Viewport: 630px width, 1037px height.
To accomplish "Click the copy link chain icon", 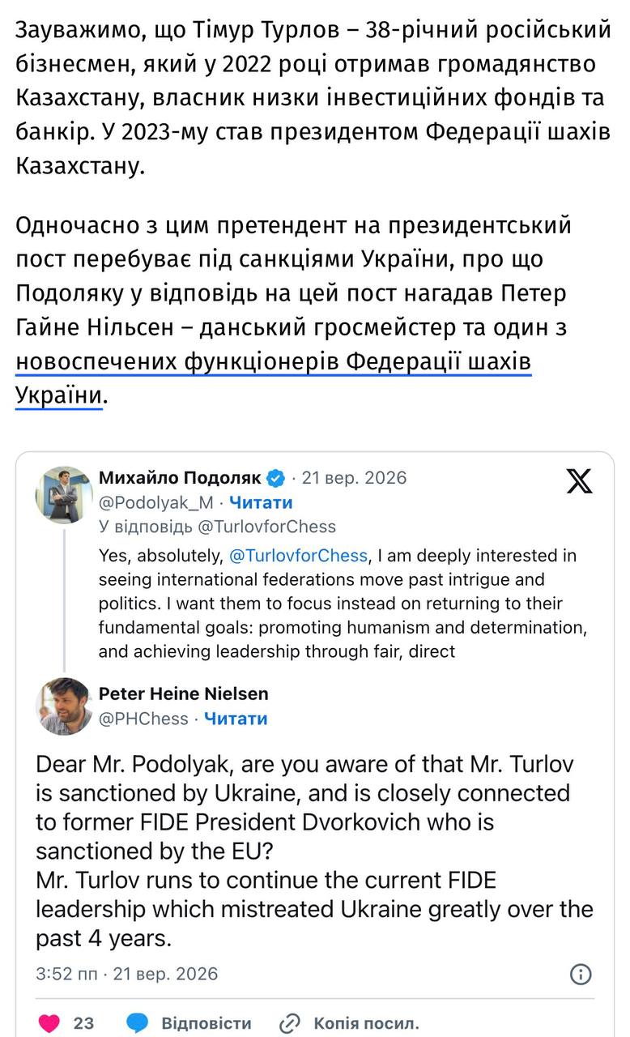I will (289, 1023).
